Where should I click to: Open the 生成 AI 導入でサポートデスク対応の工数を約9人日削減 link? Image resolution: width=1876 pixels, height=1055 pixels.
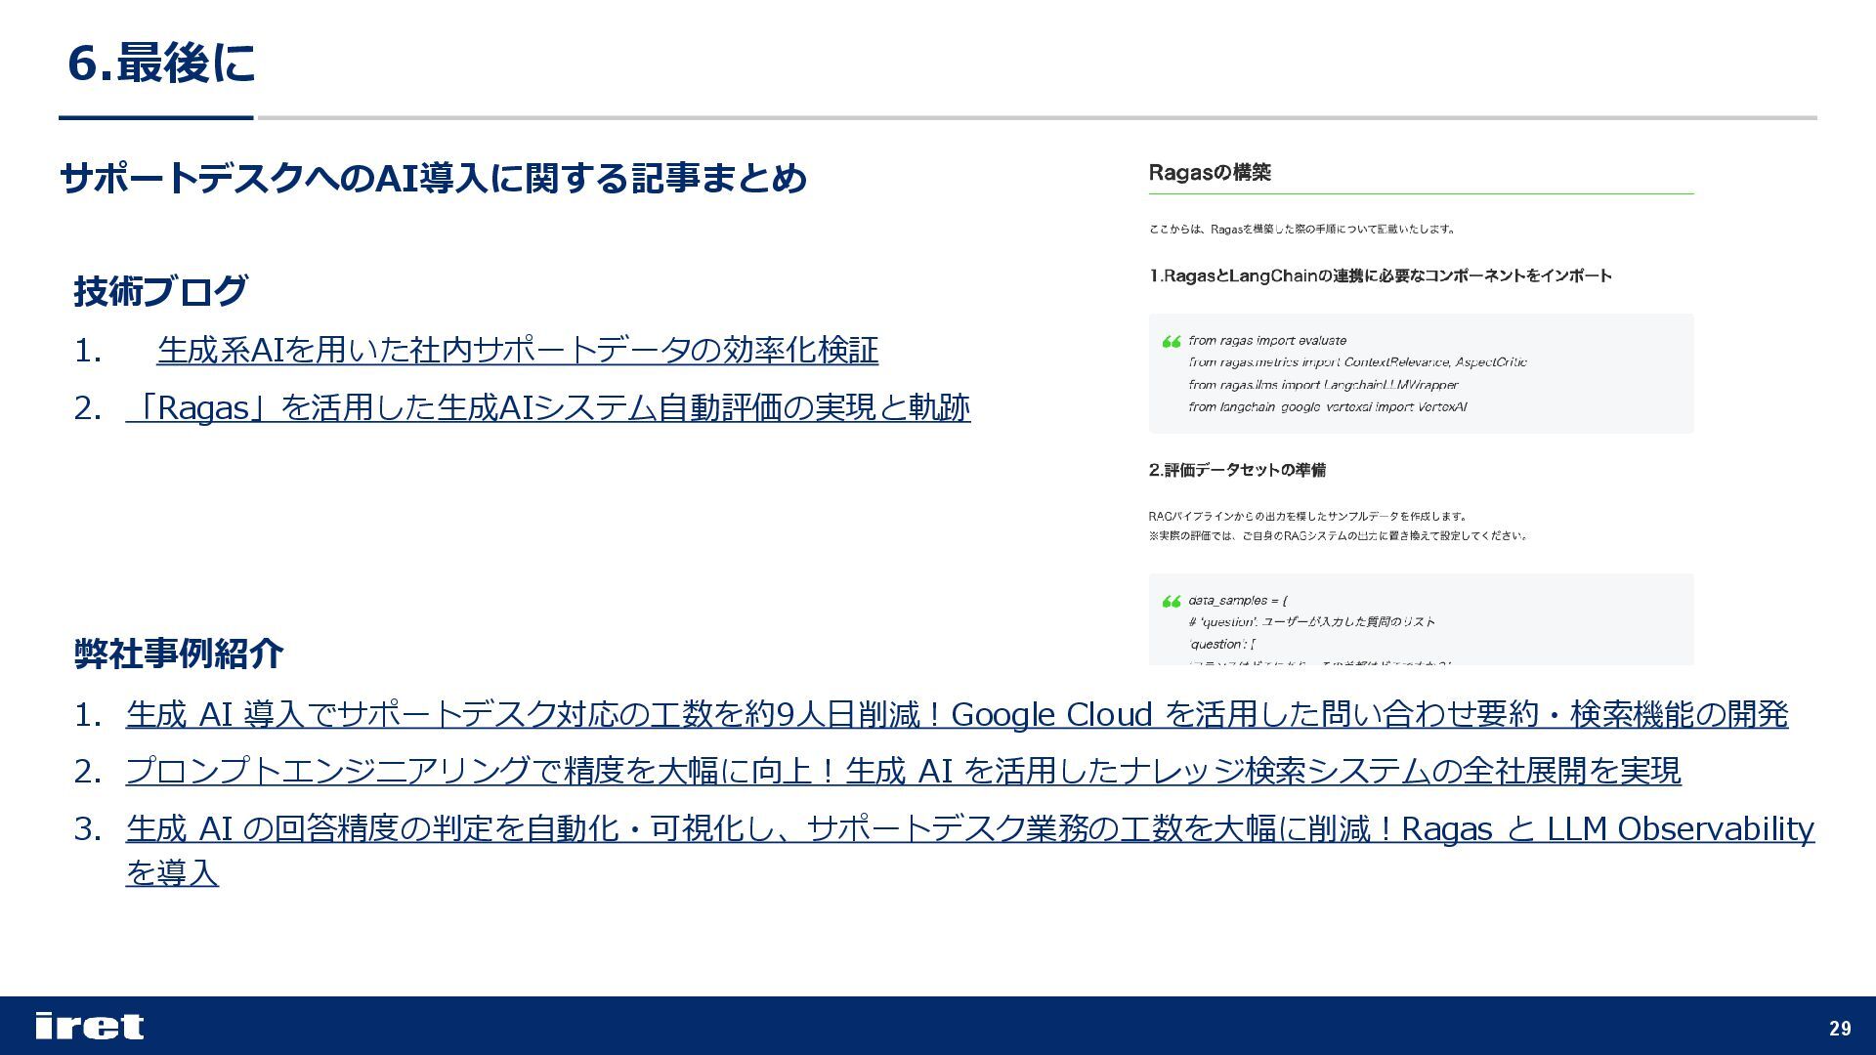click(x=957, y=714)
